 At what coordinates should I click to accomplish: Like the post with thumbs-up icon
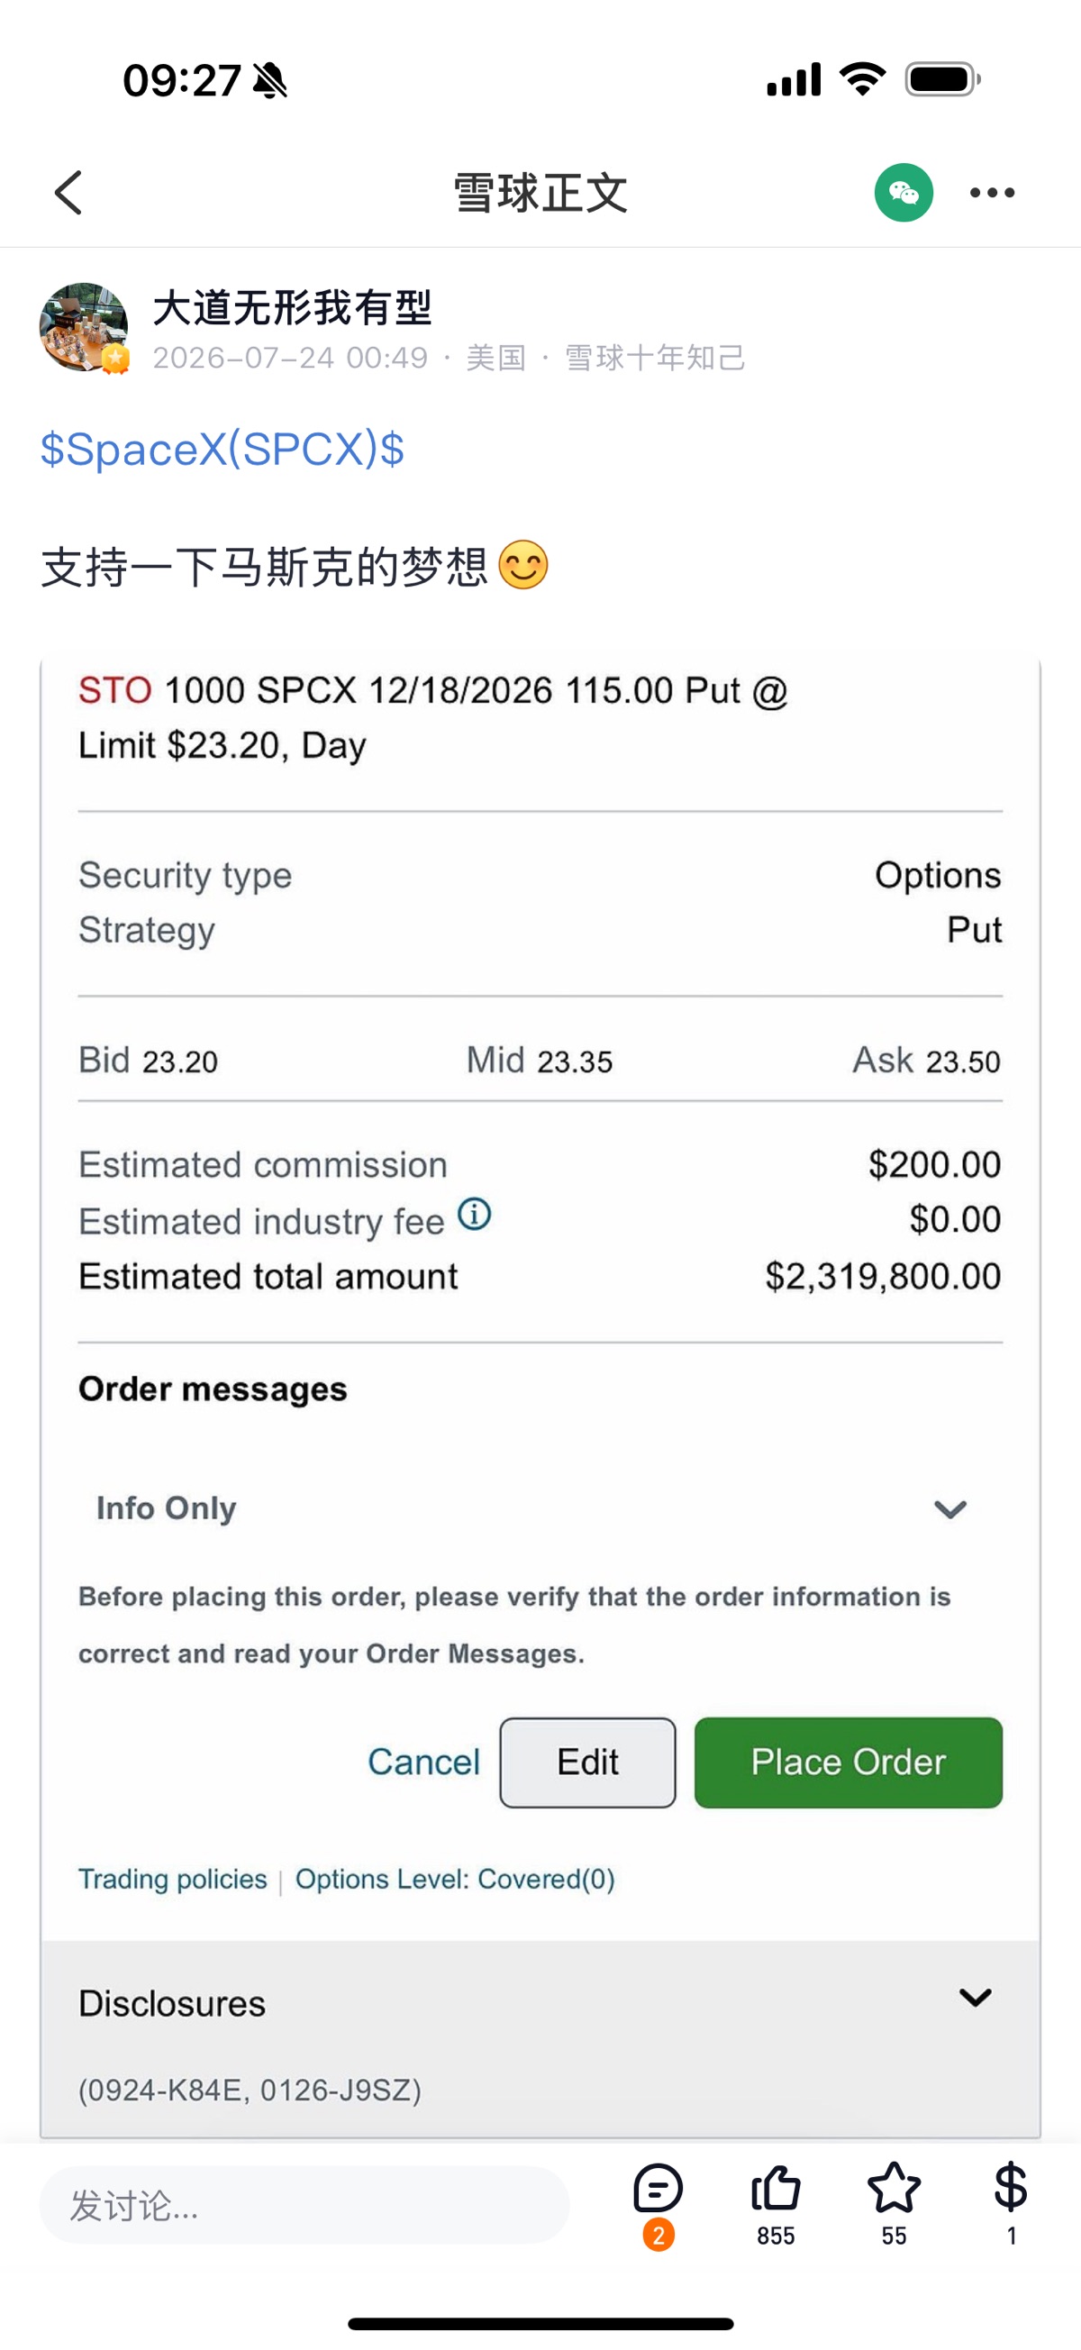tap(776, 2188)
